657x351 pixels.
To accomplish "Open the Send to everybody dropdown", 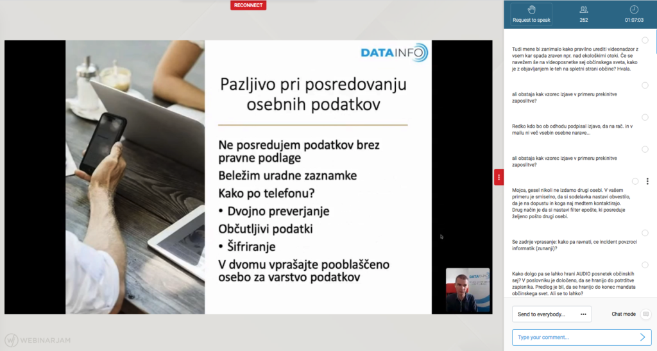I will 552,314.
